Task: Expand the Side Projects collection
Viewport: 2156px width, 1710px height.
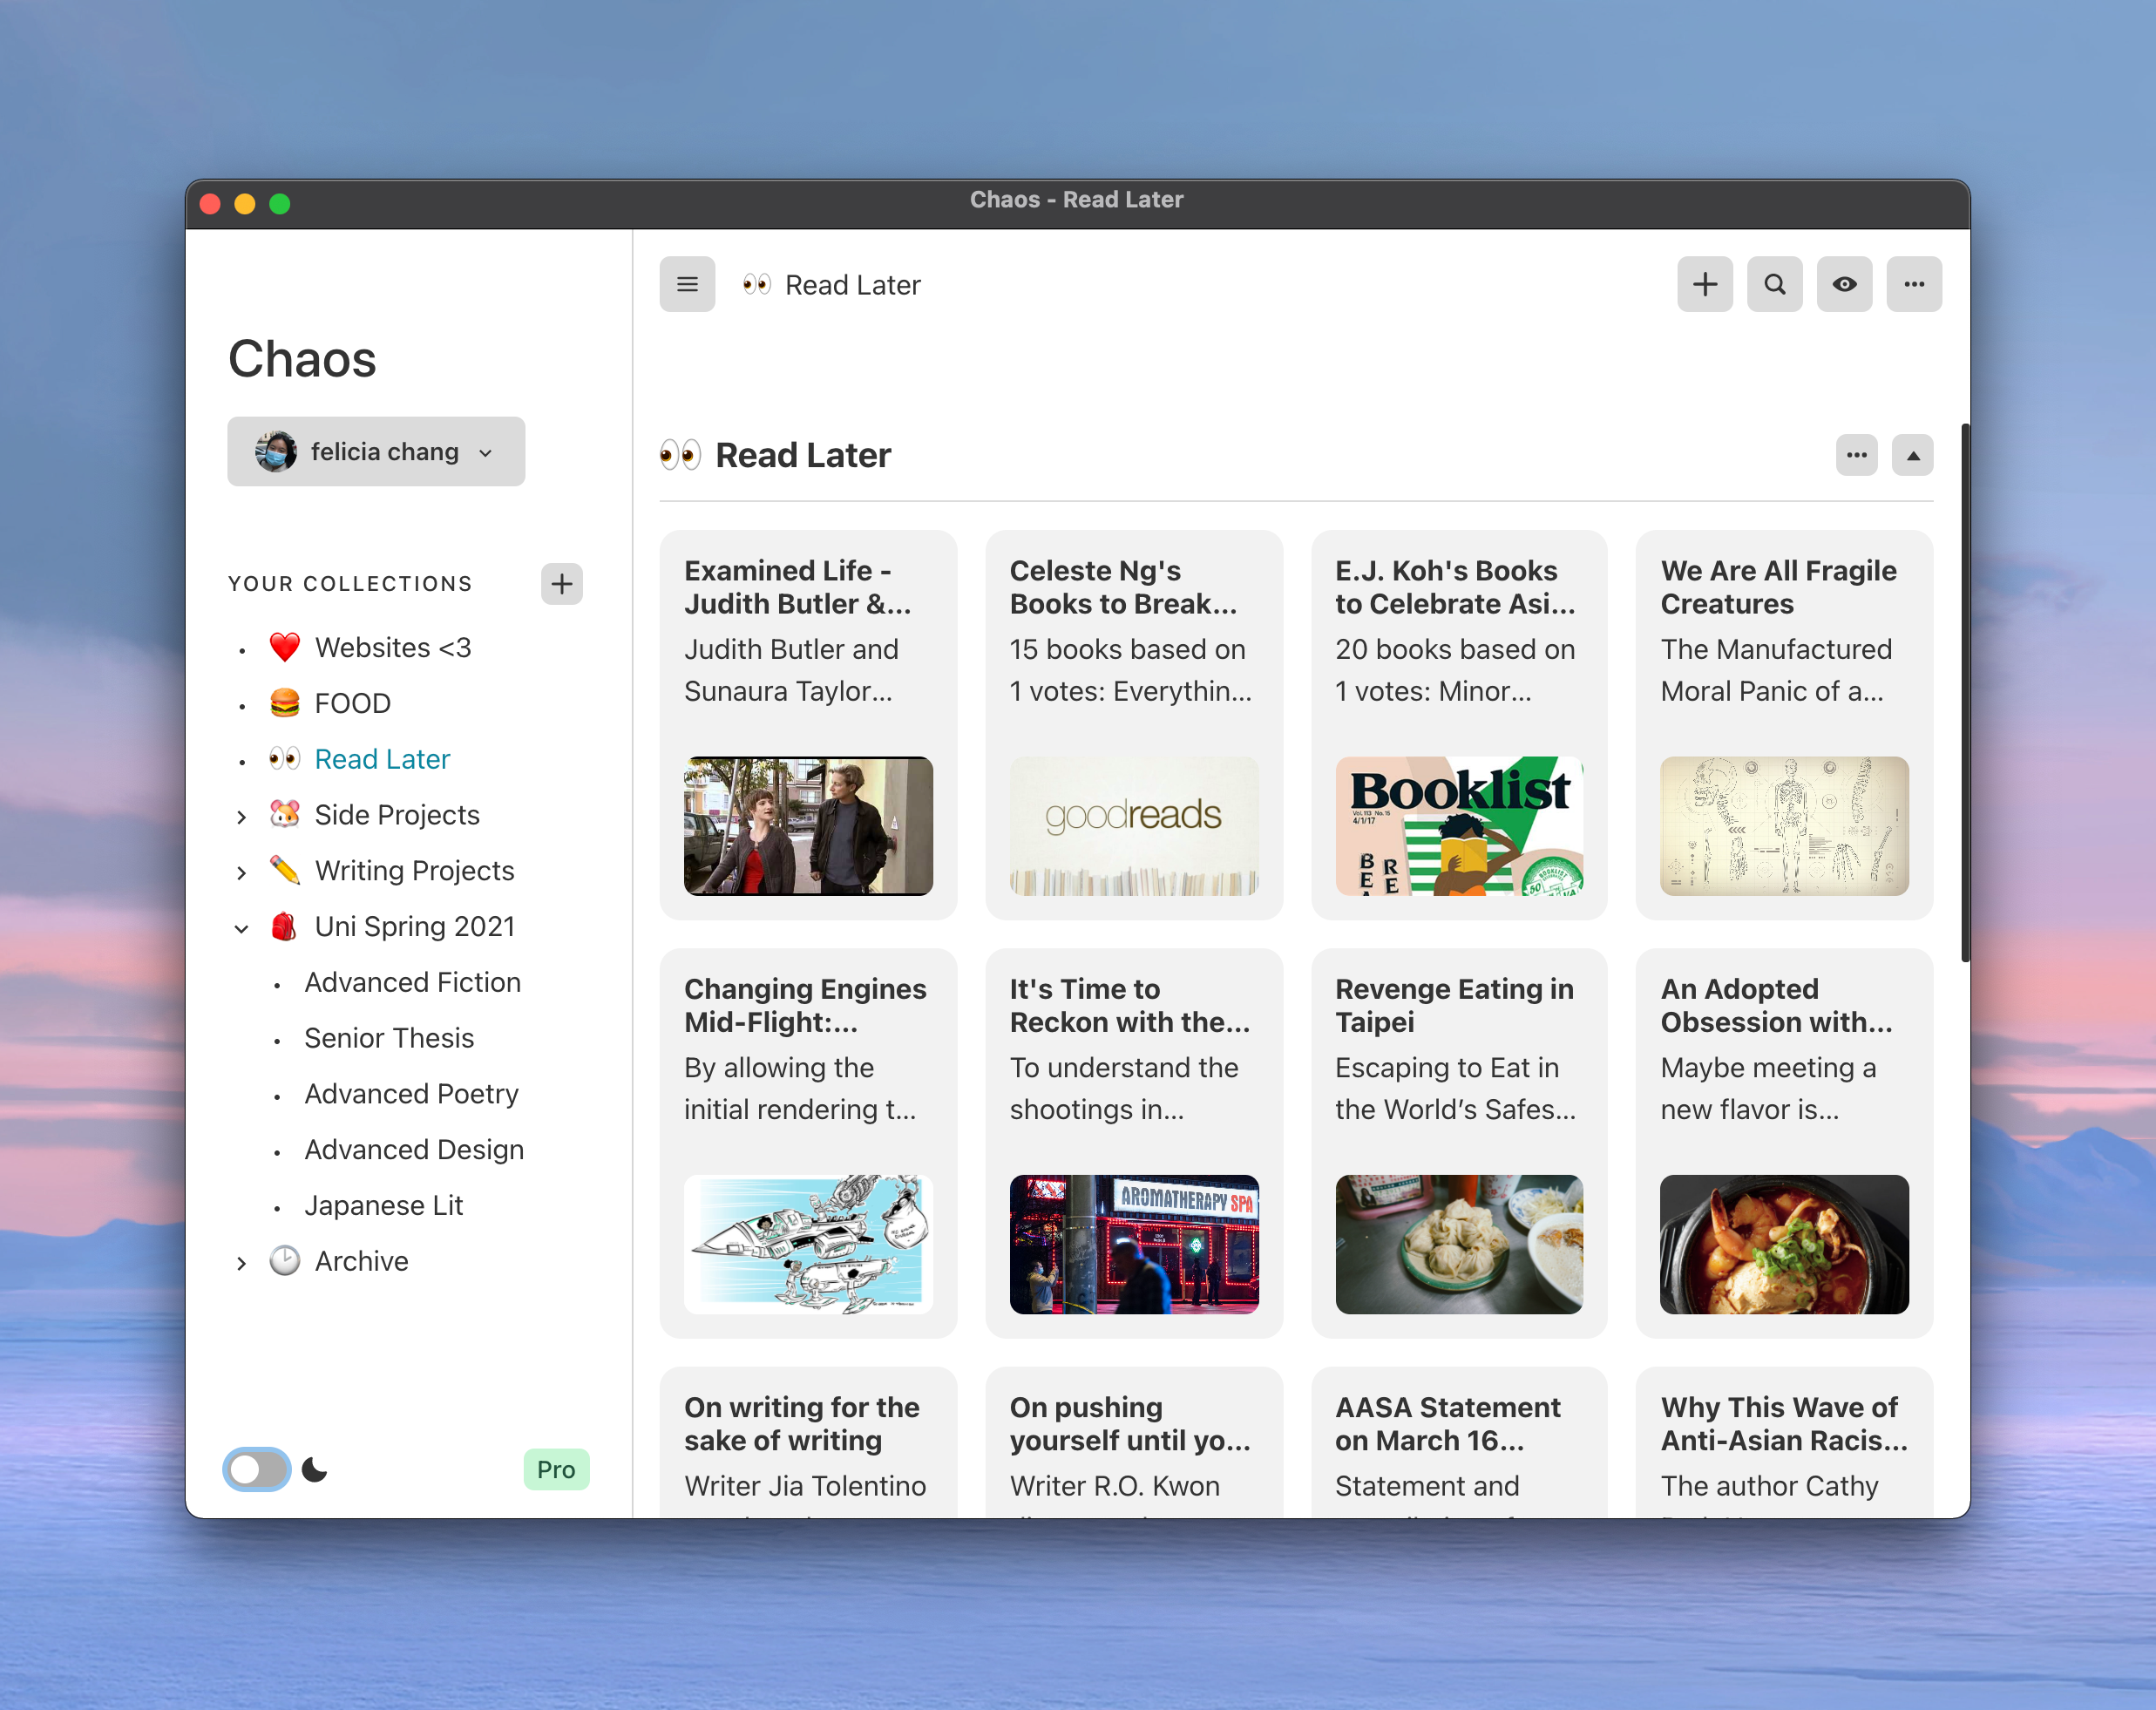Action: tap(241, 816)
